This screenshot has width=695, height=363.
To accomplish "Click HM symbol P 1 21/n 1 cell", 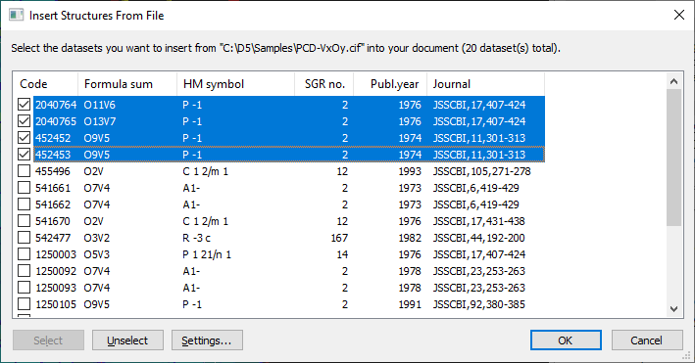I will tap(207, 254).
